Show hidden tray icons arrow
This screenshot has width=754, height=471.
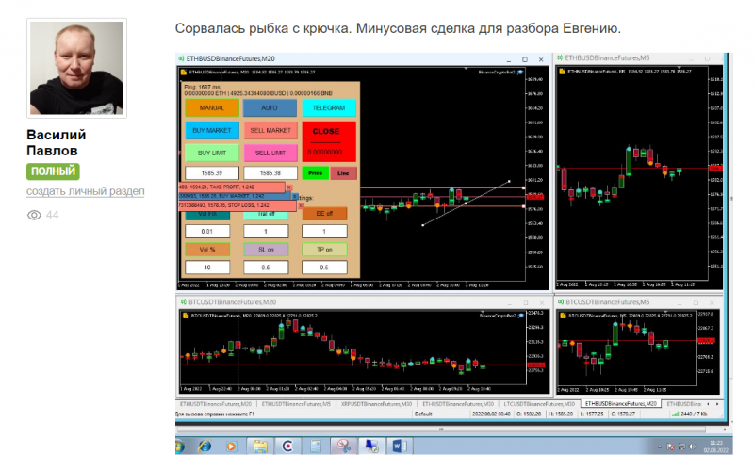pos(659,447)
